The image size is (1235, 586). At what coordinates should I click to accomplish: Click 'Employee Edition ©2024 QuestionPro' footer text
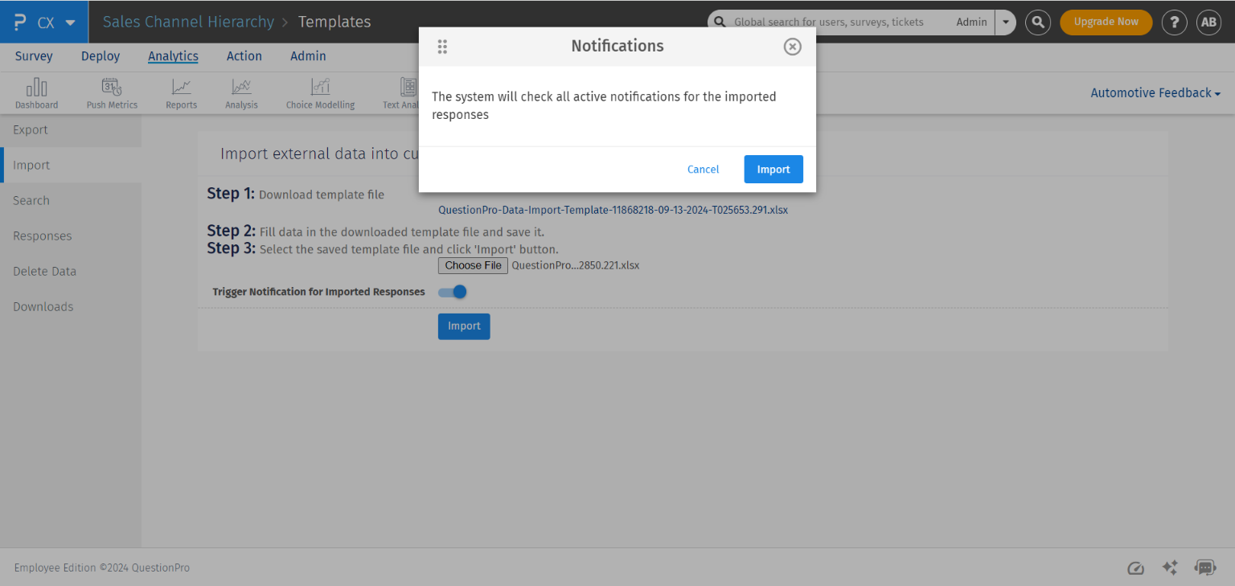(x=102, y=568)
